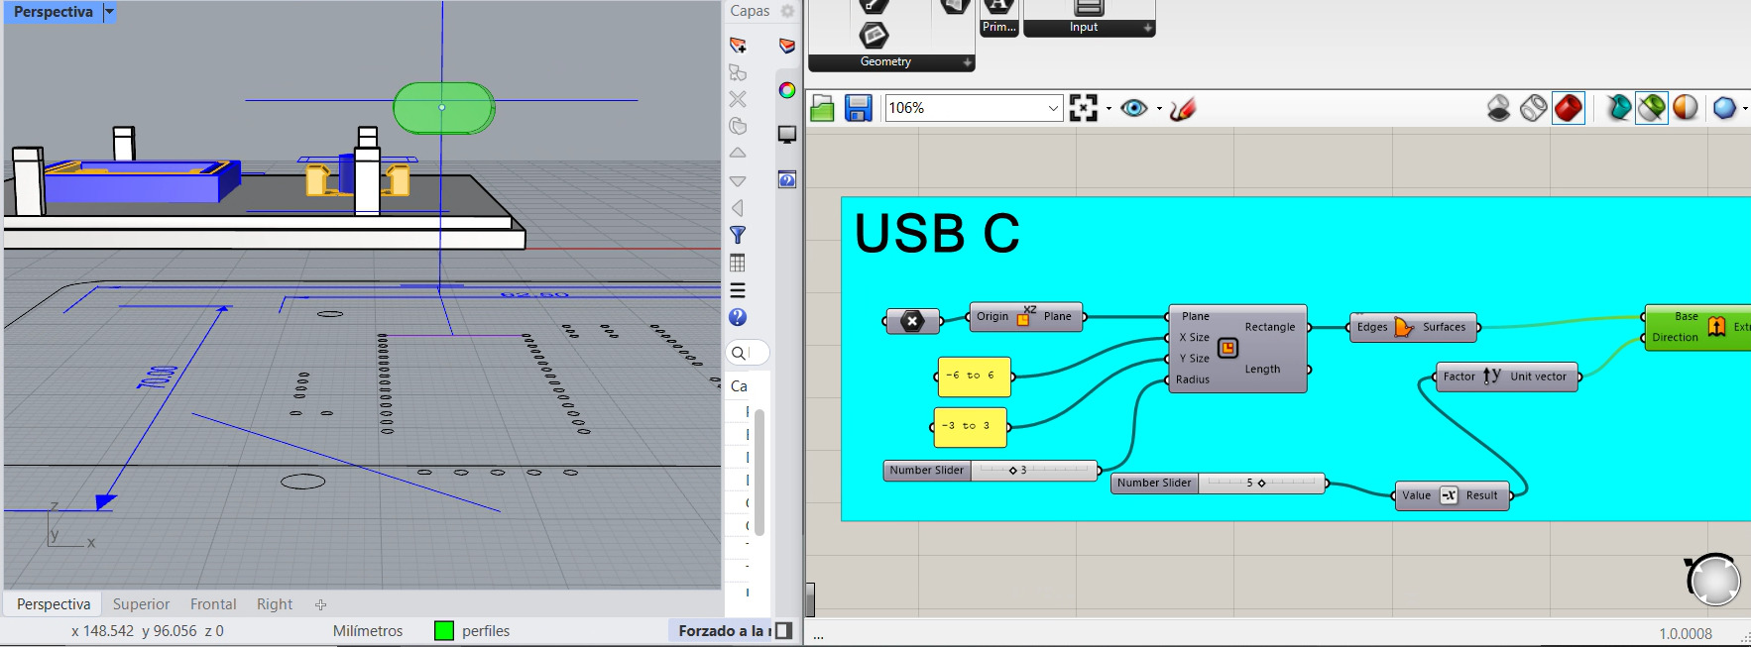Viewport: 1751px width, 647px height.
Task: Click the move layer up arrow
Action: coord(738,153)
